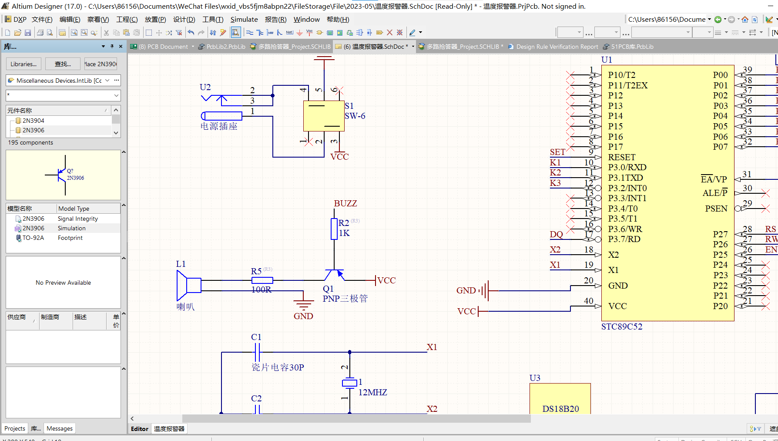The width and height of the screenshot is (778, 441).
Task: Select the TO-92A Footprint model row
Action: (63, 238)
